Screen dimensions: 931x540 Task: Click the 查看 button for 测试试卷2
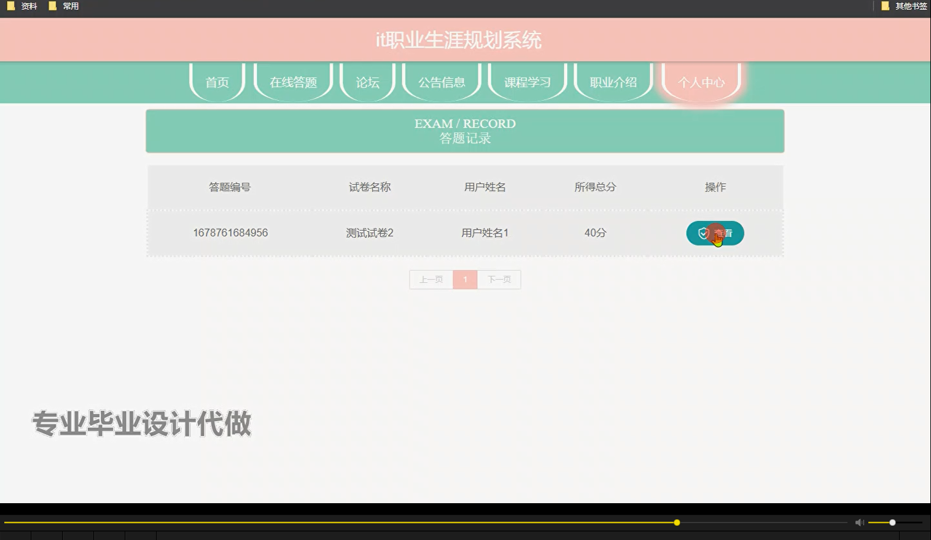point(715,233)
